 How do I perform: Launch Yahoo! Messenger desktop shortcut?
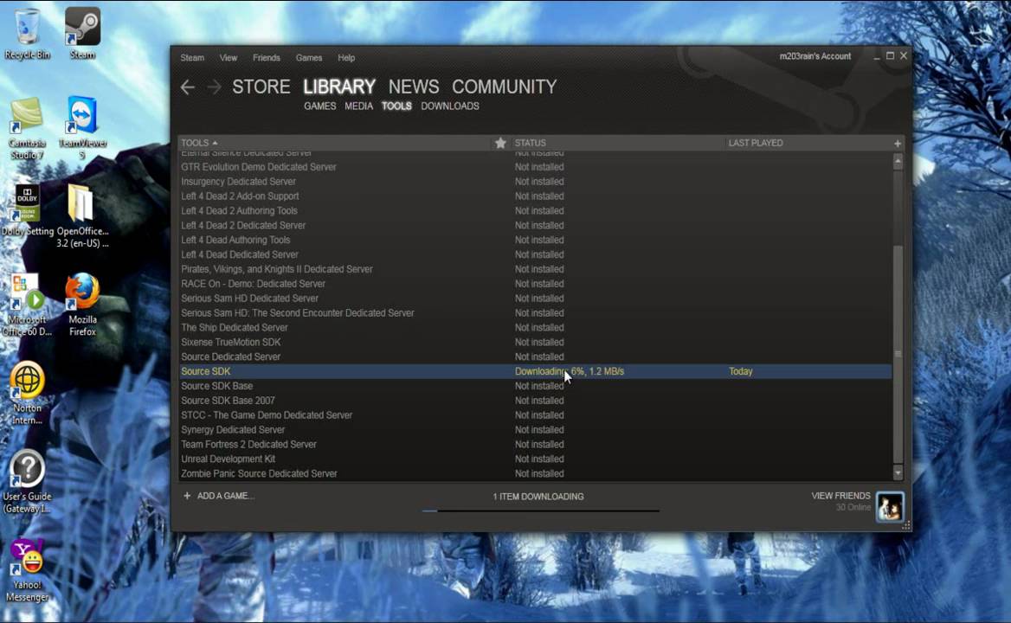click(x=27, y=570)
